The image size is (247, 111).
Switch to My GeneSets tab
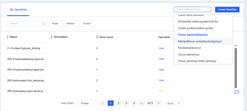pyautogui.click(x=18, y=10)
